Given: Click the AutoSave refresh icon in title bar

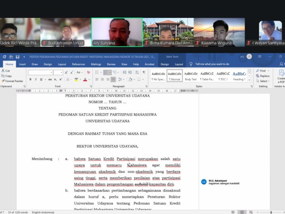Looking at the screenshot, I should point(4,57).
